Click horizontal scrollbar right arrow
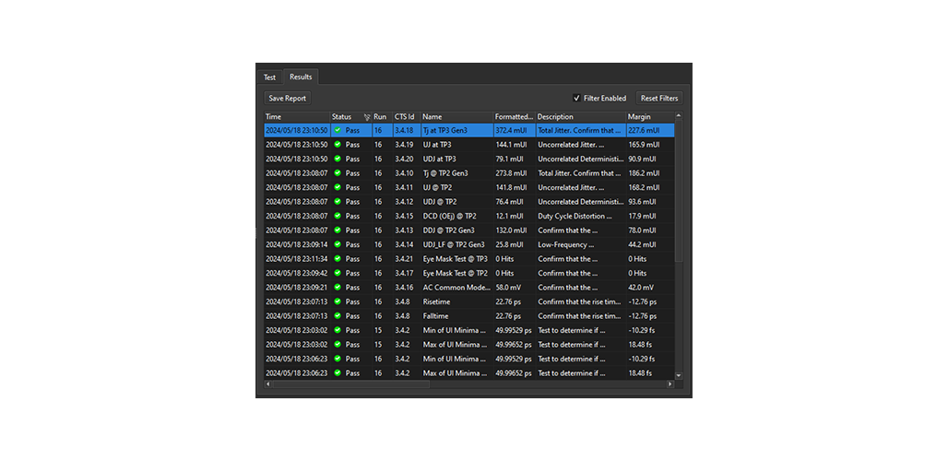 [670, 384]
